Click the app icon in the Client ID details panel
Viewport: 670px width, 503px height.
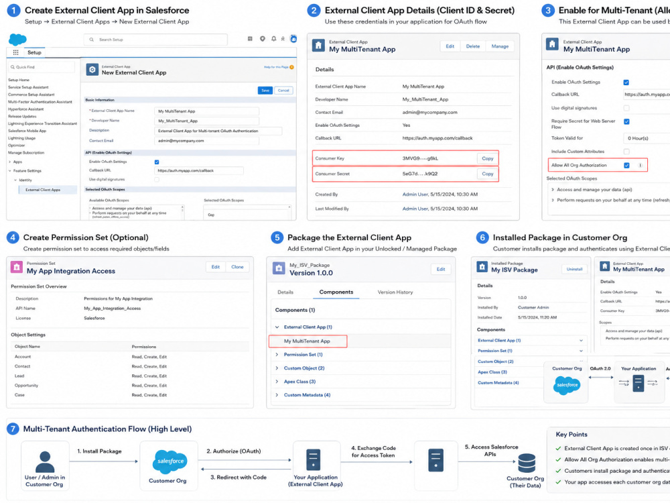point(318,46)
